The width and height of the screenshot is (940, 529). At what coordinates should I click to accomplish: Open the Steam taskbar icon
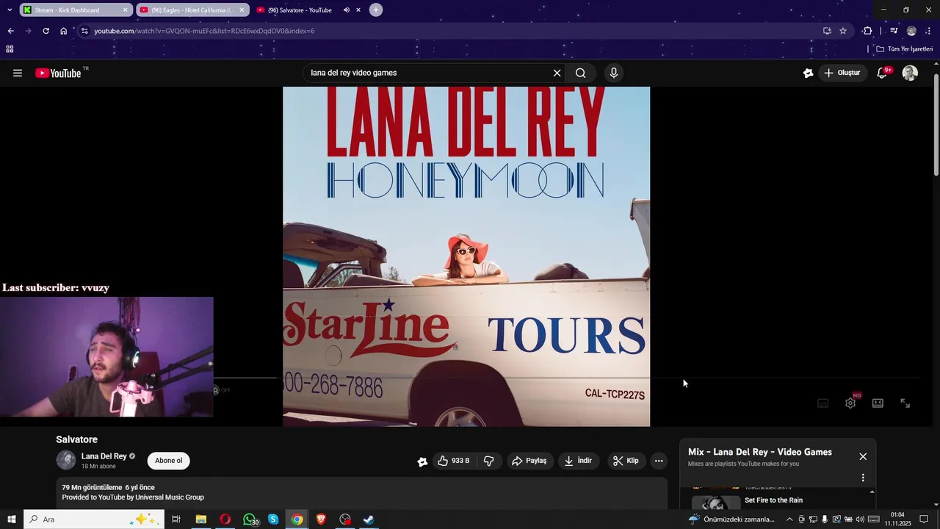click(369, 519)
